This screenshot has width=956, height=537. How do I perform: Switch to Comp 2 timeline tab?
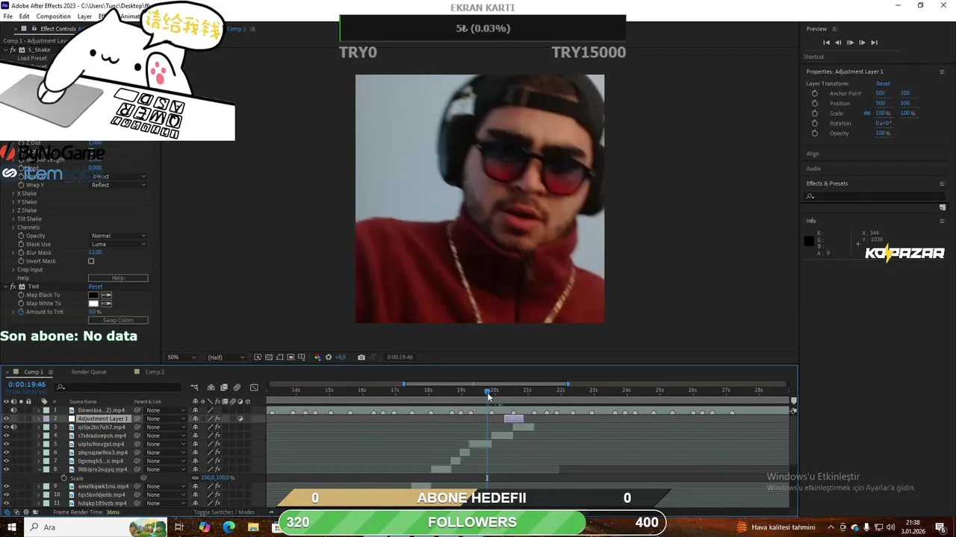pyautogui.click(x=154, y=372)
